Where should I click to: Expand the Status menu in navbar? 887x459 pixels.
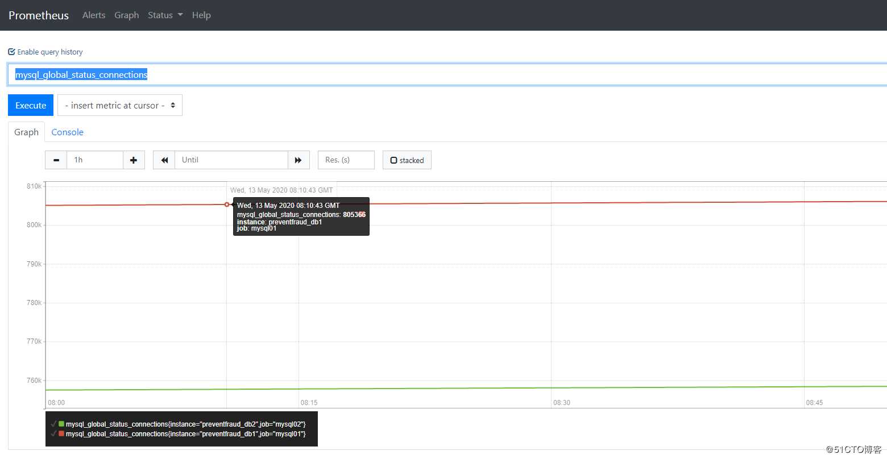click(165, 15)
